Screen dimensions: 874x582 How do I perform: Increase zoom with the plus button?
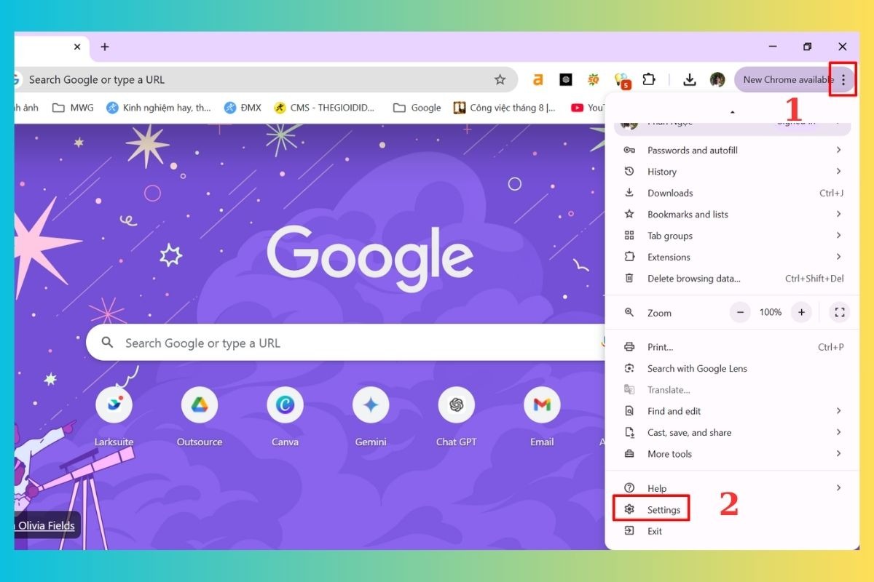(801, 312)
